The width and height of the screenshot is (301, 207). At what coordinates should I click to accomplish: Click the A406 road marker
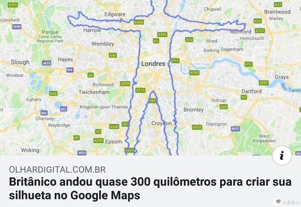click(139, 22)
